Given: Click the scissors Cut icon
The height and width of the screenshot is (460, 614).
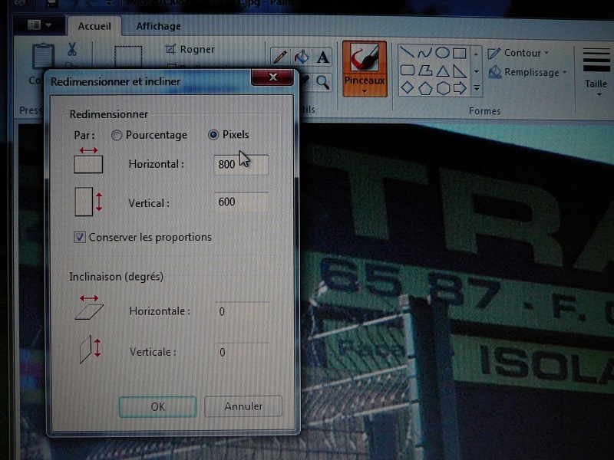Looking at the screenshot, I should [x=72, y=50].
